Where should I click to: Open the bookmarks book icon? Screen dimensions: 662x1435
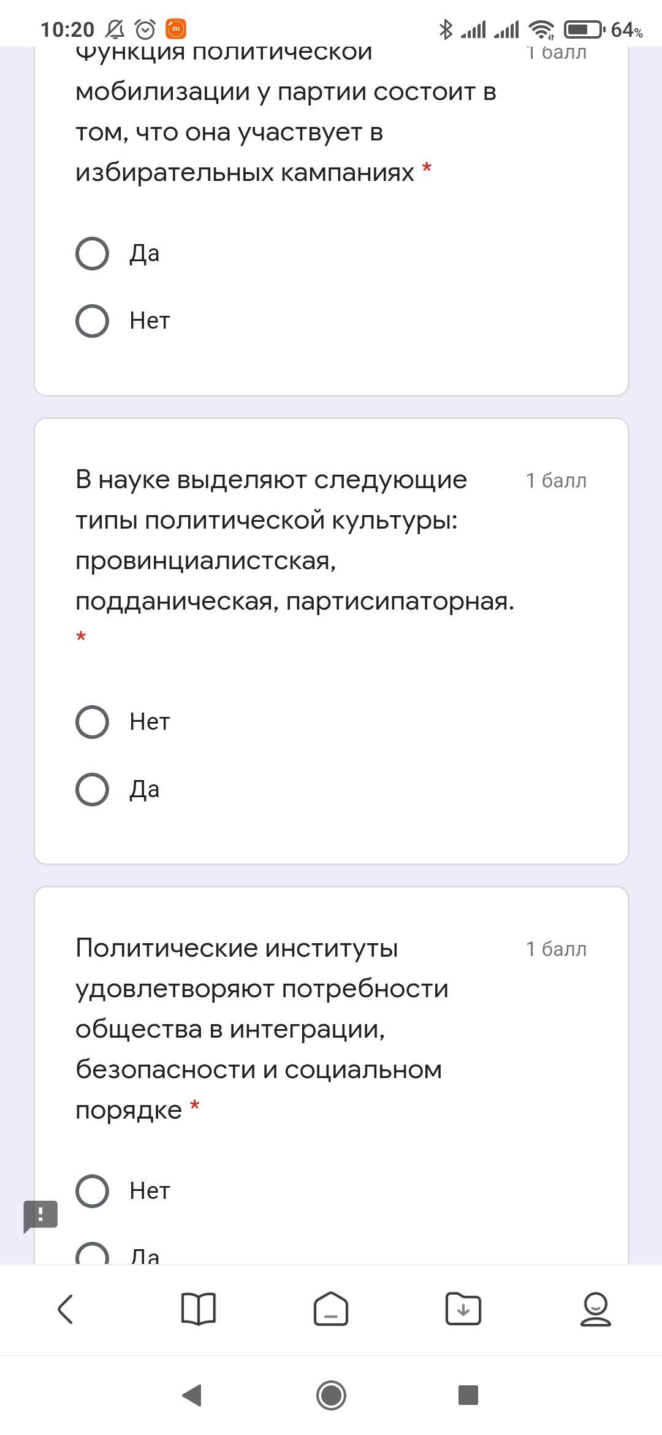pos(199,1309)
